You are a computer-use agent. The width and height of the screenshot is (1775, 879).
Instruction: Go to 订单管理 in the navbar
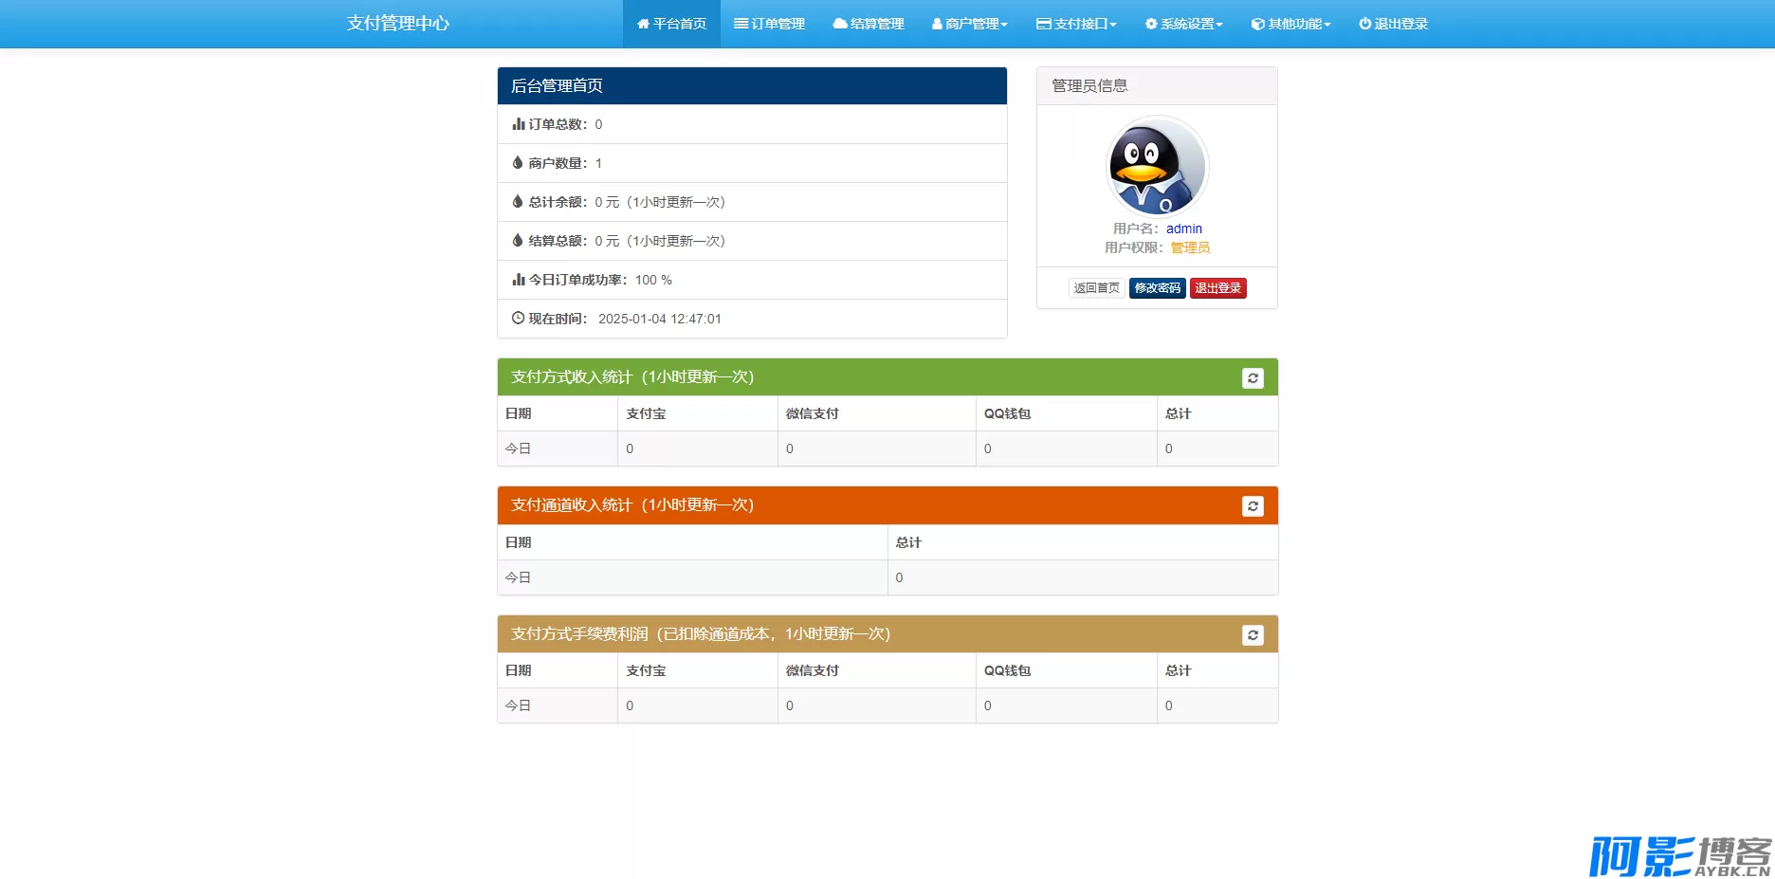769,24
